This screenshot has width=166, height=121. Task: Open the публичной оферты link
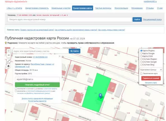click(x=50, y=89)
